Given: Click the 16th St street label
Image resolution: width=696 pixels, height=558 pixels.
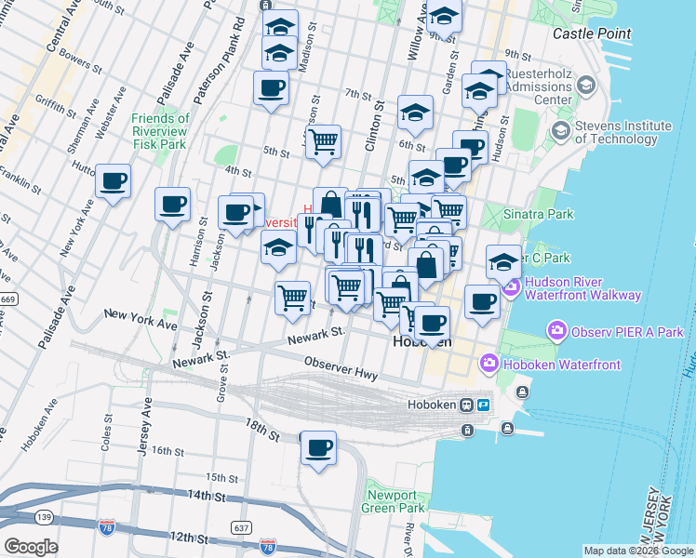Looking at the screenshot, I should [x=167, y=452].
